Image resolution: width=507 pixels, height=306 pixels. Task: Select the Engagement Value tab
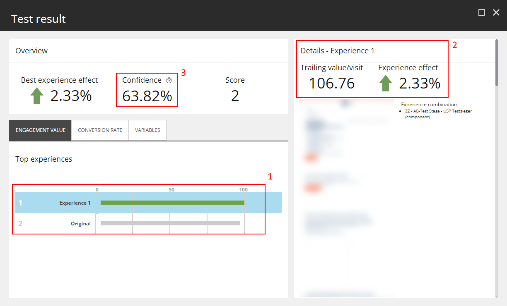(40, 130)
